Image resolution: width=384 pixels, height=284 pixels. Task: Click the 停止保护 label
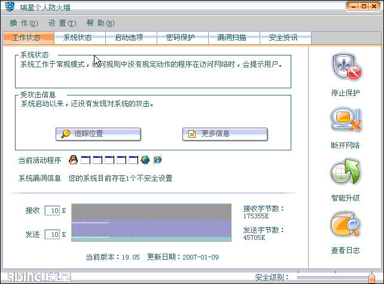[x=345, y=93]
